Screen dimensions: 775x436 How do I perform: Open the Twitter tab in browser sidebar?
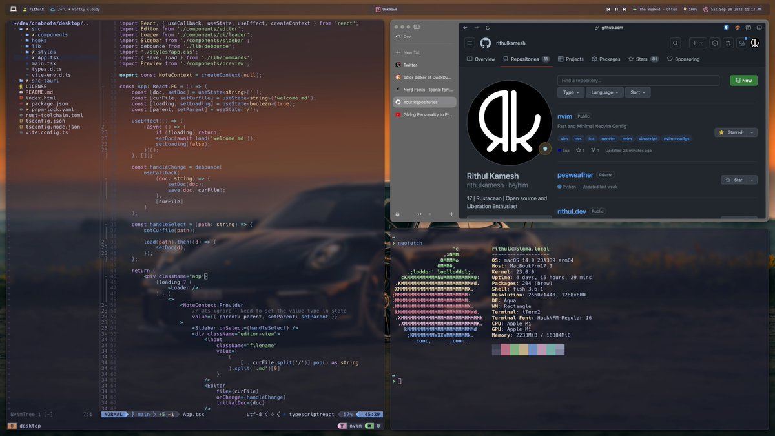pyautogui.click(x=423, y=65)
